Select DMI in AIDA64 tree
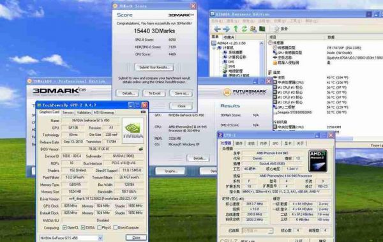Image resolution: width=383 pixels, height=242 pixels. pyautogui.click(x=231, y=61)
